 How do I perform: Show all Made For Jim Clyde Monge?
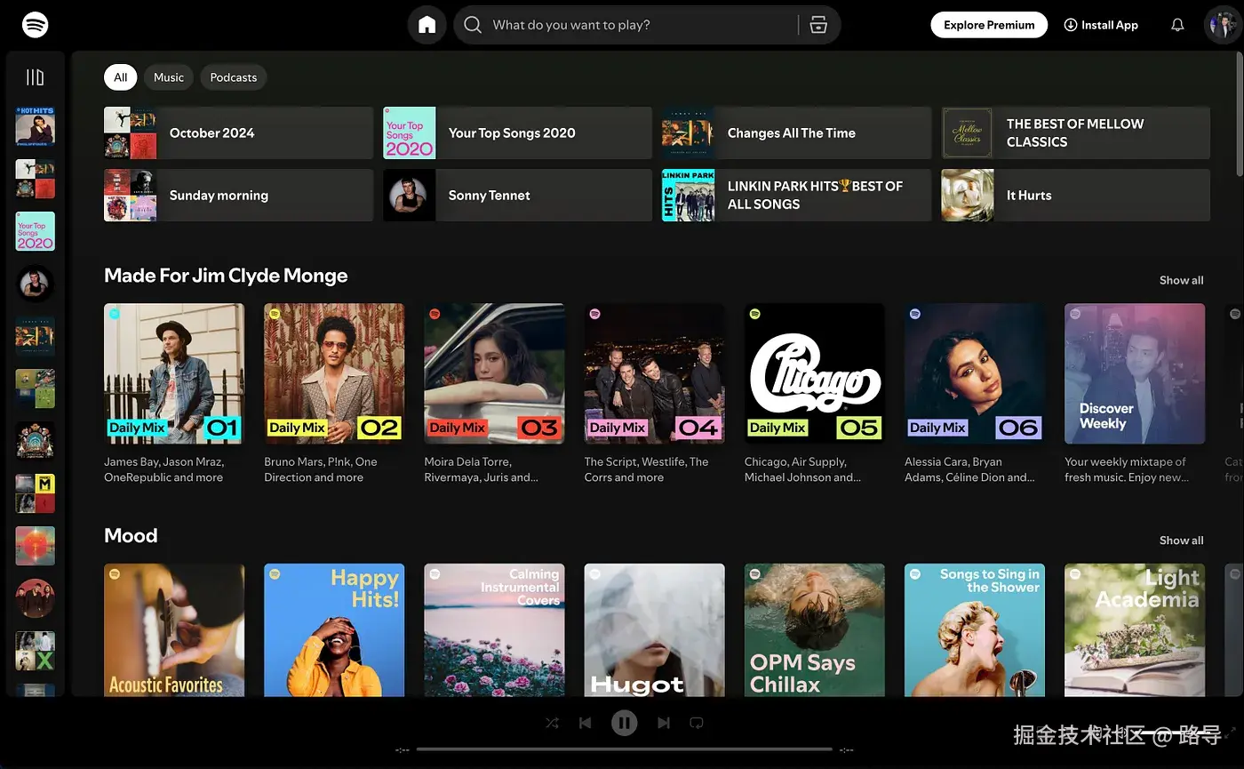1181,280
